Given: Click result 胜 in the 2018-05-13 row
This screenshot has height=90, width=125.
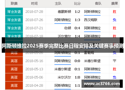Looking at the screenshot, I should coord(114,69).
